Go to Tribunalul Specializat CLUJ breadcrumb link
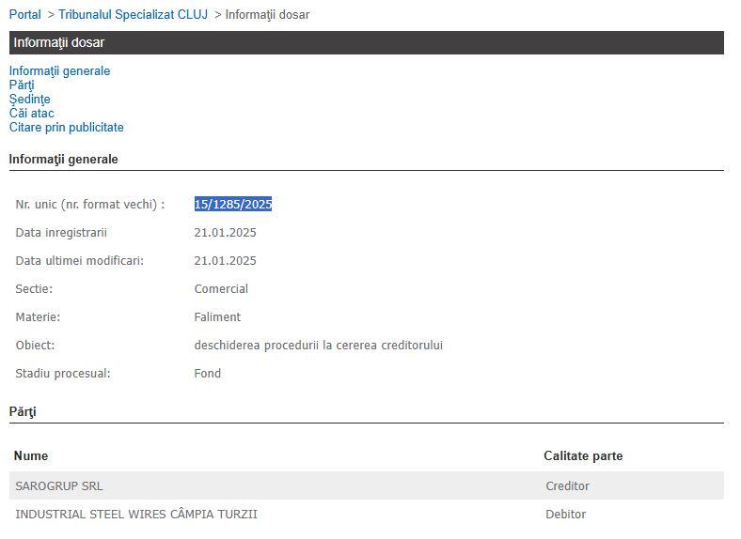 click(133, 15)
